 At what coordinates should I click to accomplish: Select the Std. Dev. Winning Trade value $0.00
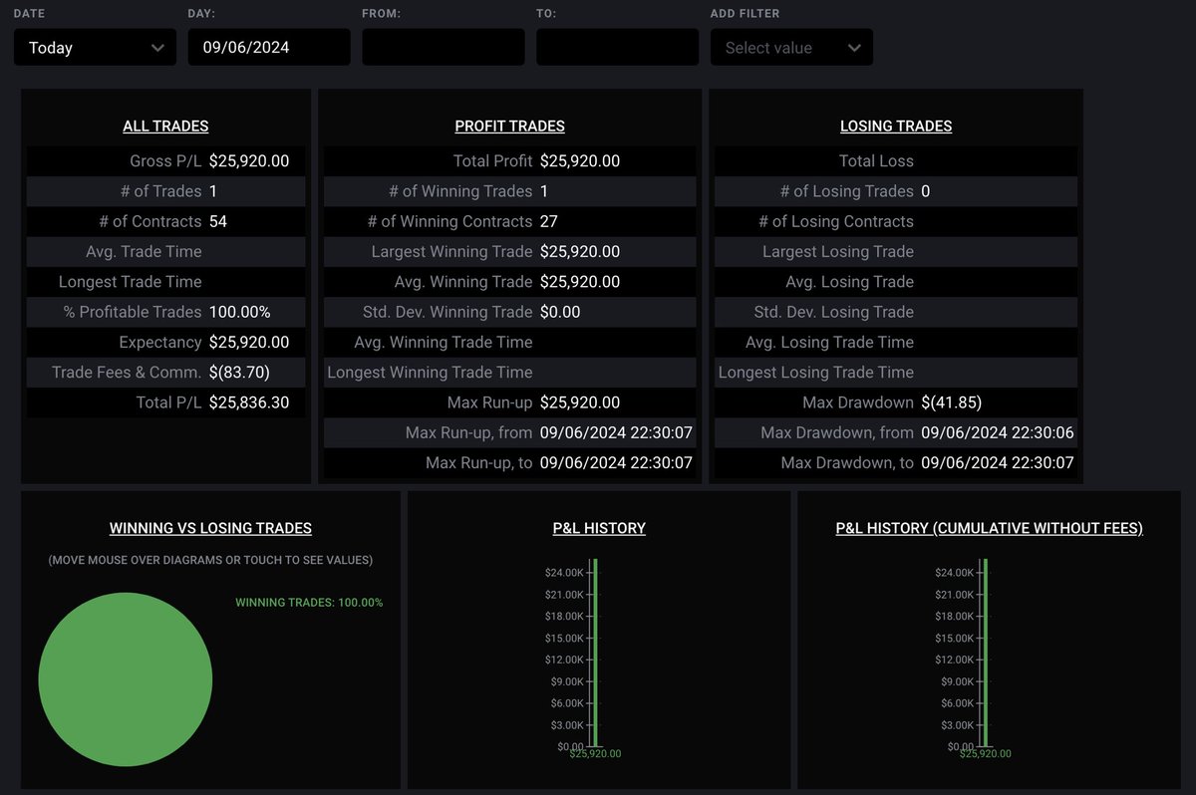(560, 312)
